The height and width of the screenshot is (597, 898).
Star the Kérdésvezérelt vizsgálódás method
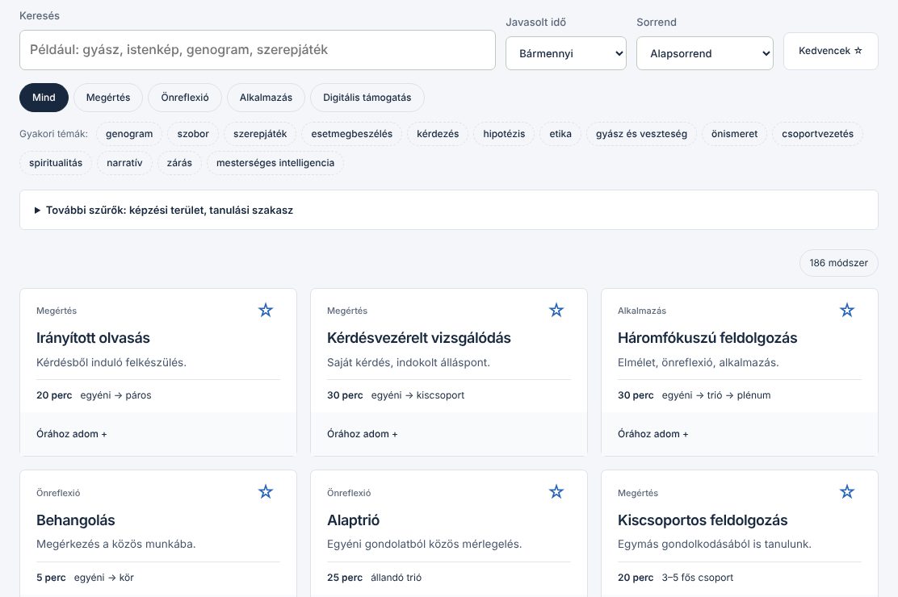[556, 311]
